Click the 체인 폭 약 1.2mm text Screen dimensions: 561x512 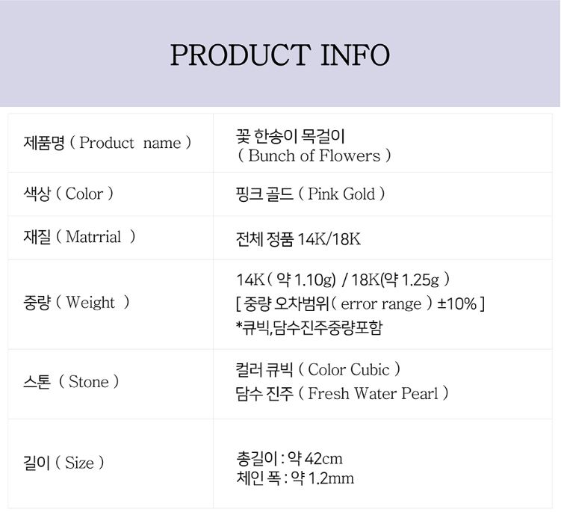pyautogui.click(x=294, y=478)
